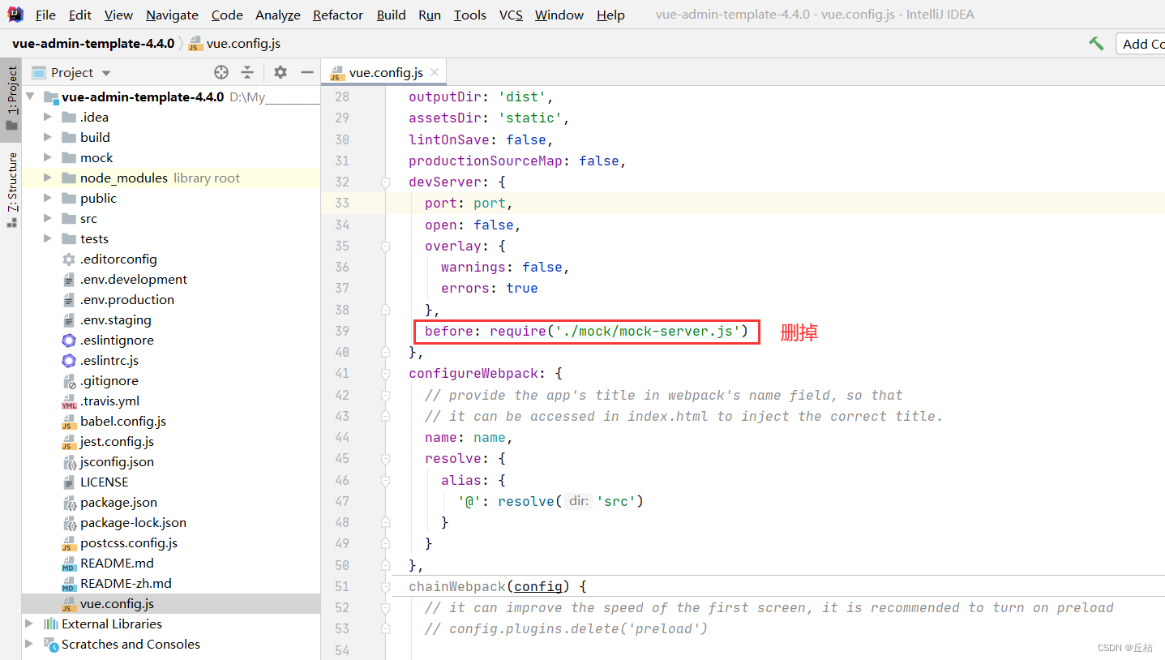Viewport: 1165px width, 660px height.
Task: Select the tests folder in tree
Action: pyautogui.click(x=94, y=238)
